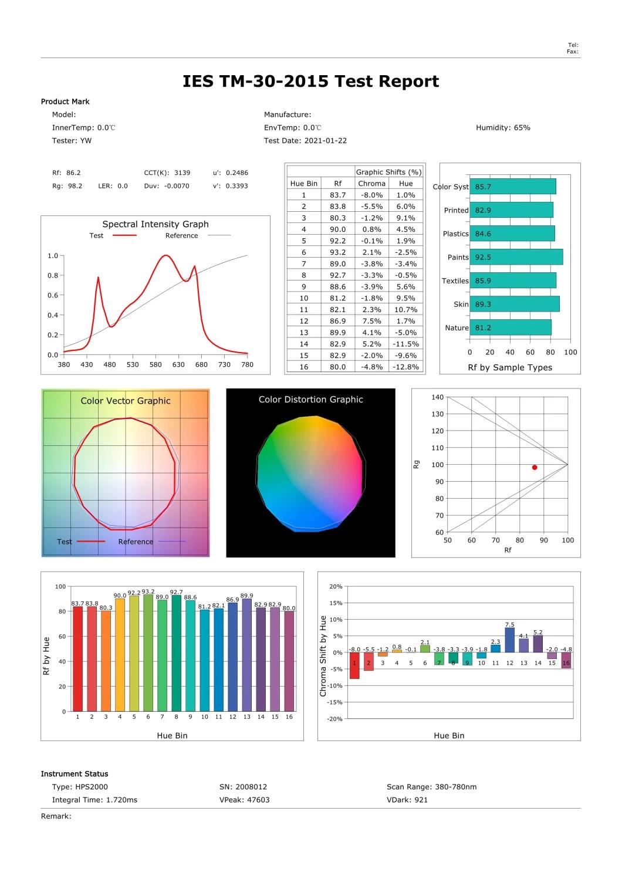Click the 5.2 purple chroma shift bar bin 14
Screen dimensions: 622x879
coord(538,644)
